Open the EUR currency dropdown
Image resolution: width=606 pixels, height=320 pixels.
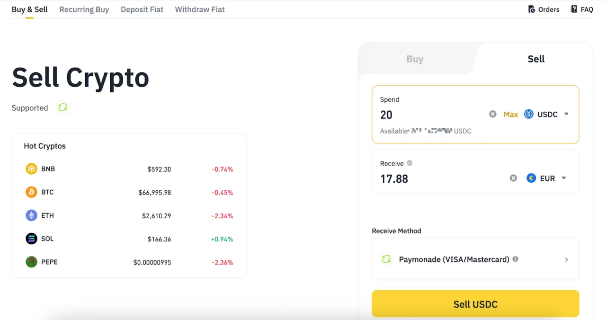[x=564, y=178]
